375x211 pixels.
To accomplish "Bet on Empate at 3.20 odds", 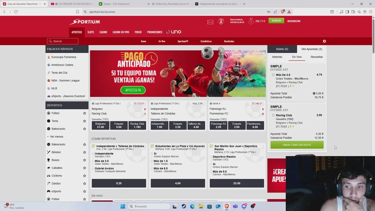I will tap(178, 125).
